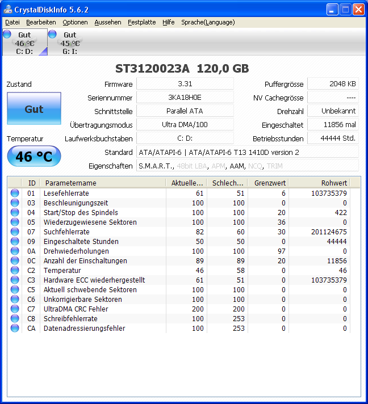Screen dimensions: 368x404
Task: Click the status orb for Start/Stop des Spindels
Action: tap(15, 212)
